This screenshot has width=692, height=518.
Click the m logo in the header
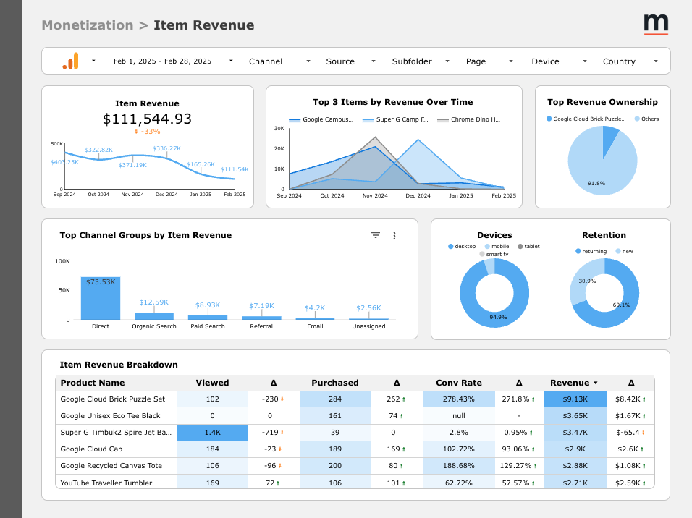[656, 25]
